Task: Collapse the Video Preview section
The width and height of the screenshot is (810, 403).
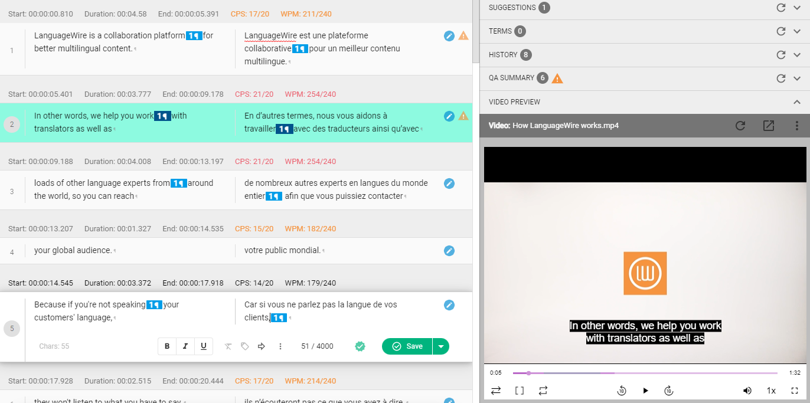Action: coord(796,101)
